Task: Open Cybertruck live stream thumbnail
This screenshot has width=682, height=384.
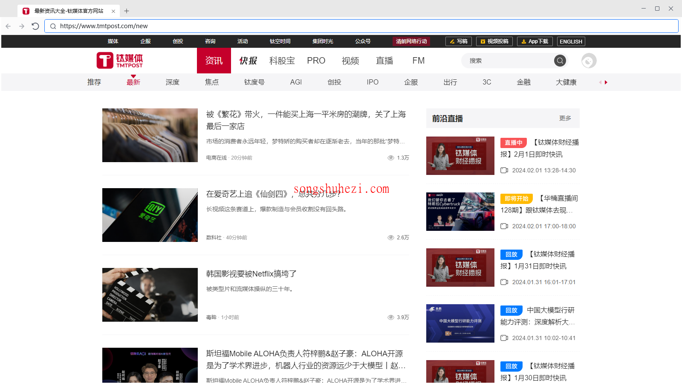Action: point(460,212)
